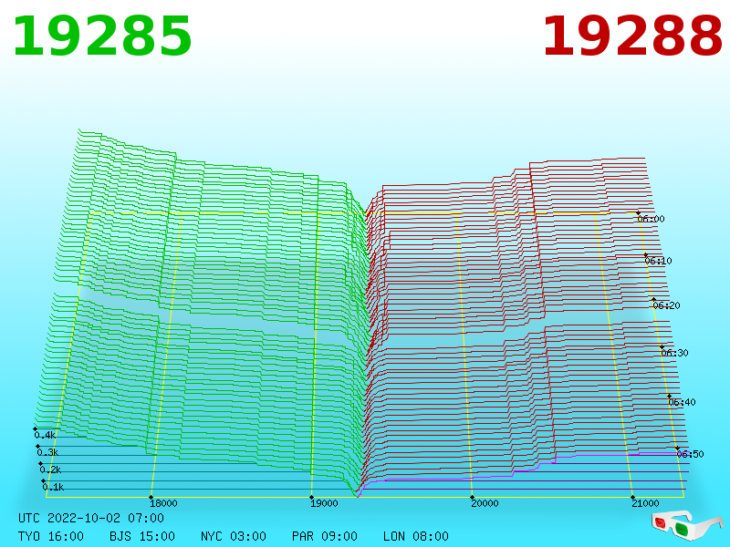Click the LON 08:00 time
The width and height of the screenshot is (730, 547).
coord(416,536)
